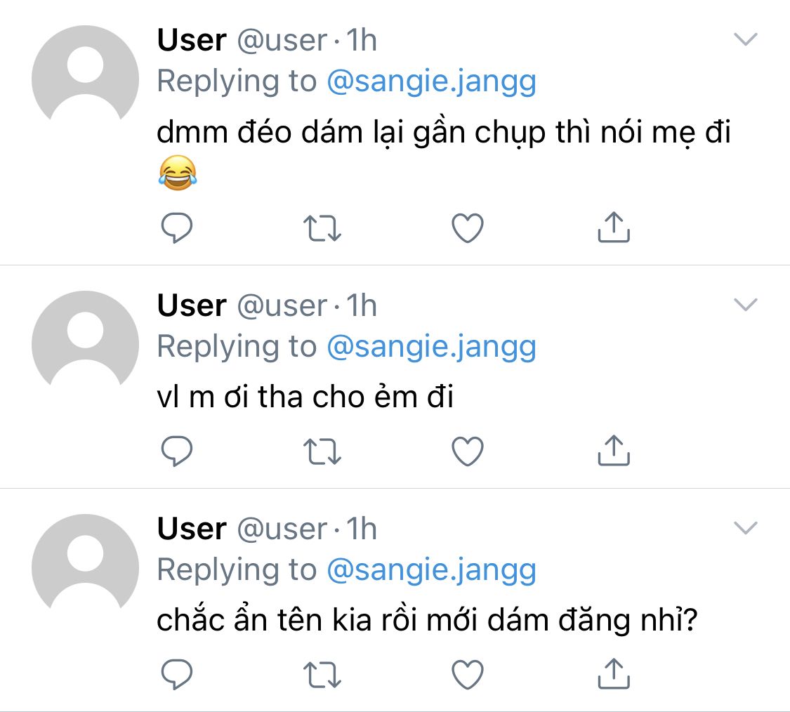Like the "vl m ơi tha cho" tweet
This screenshot has width=790, height=712.
click(468, 451)
